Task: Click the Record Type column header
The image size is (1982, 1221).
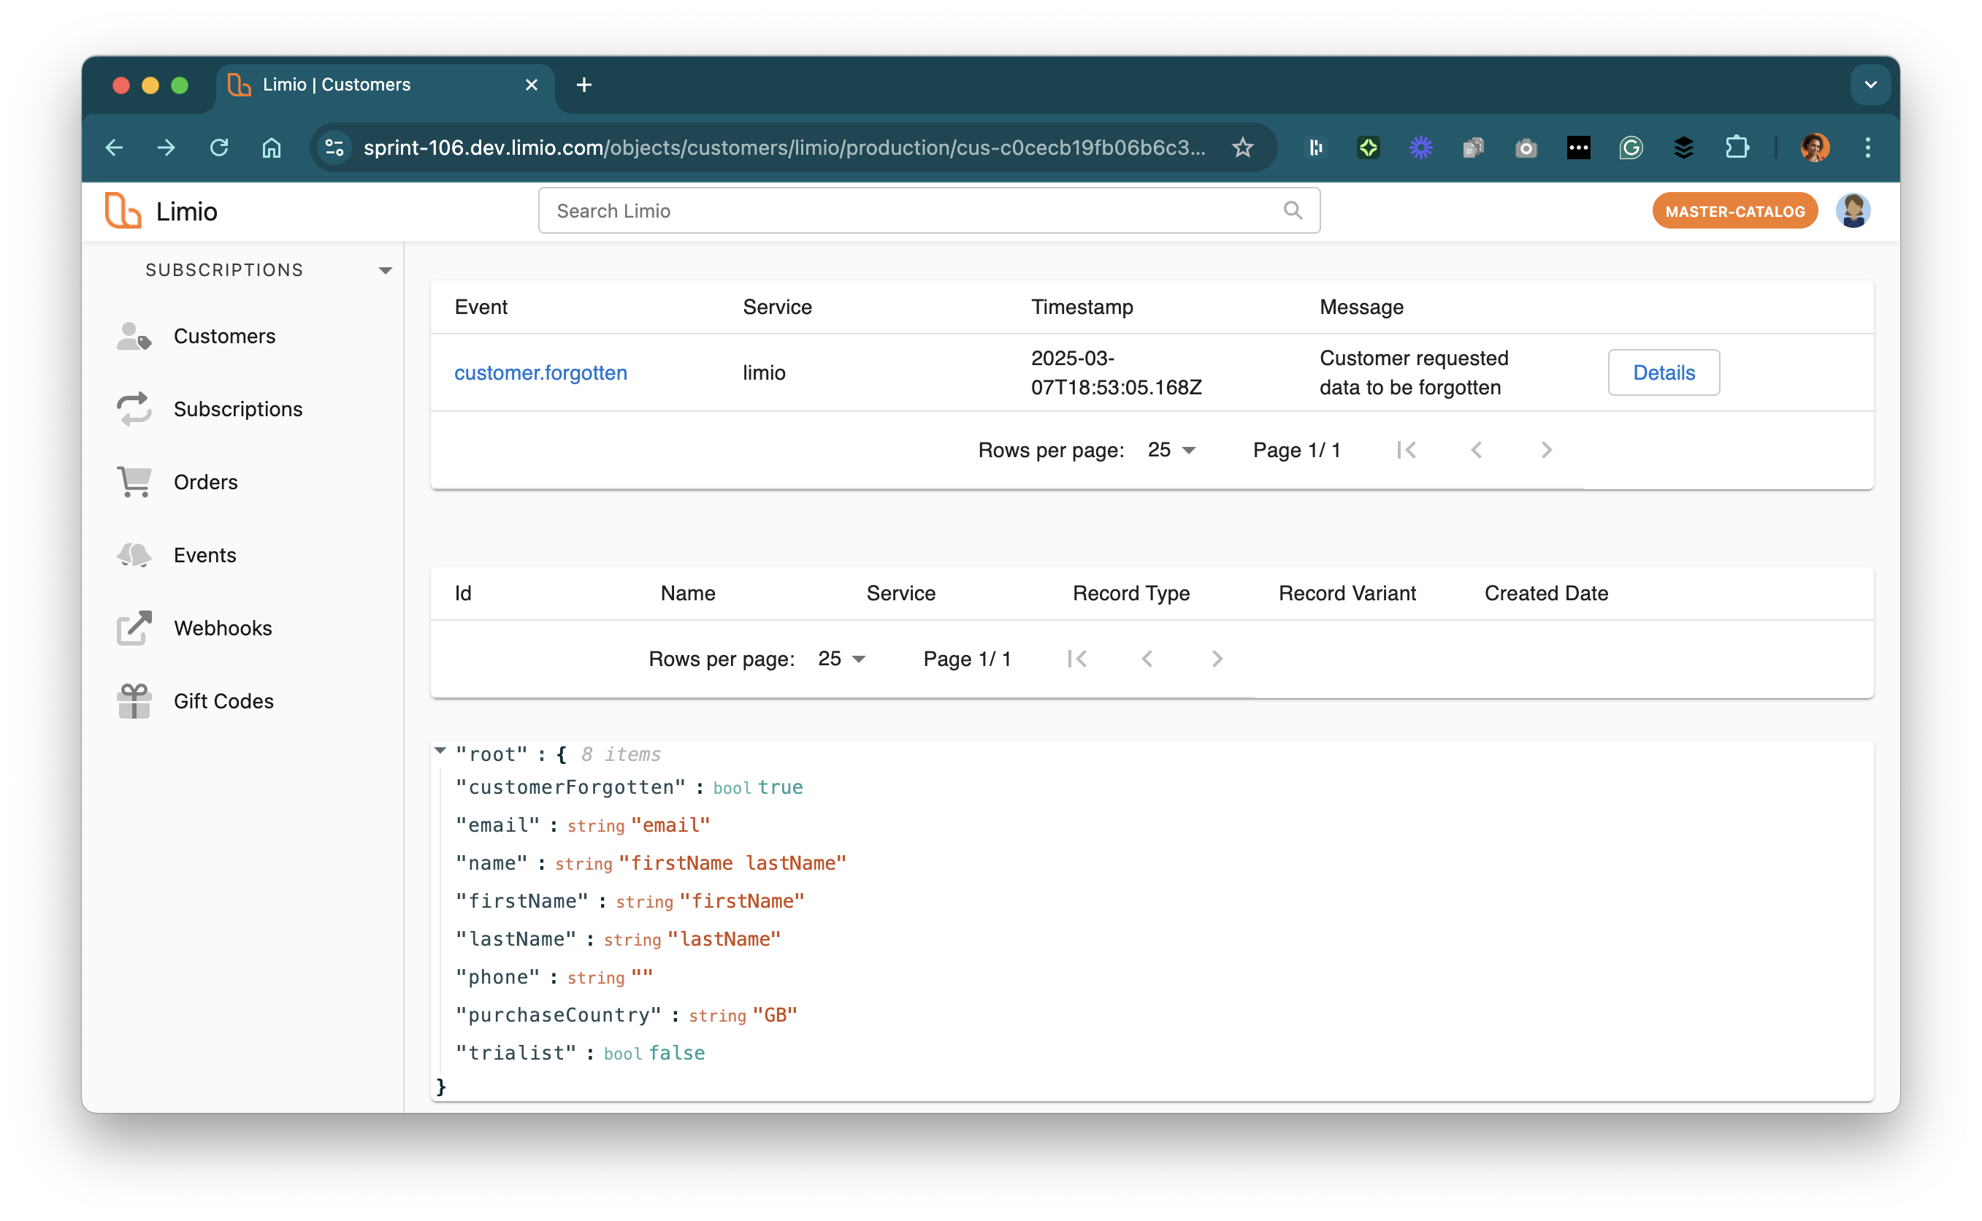Action: [x=1130, y=593]
